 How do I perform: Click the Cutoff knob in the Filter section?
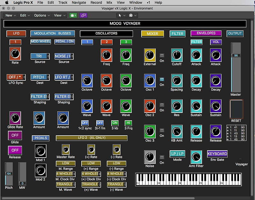click(177, 55)
